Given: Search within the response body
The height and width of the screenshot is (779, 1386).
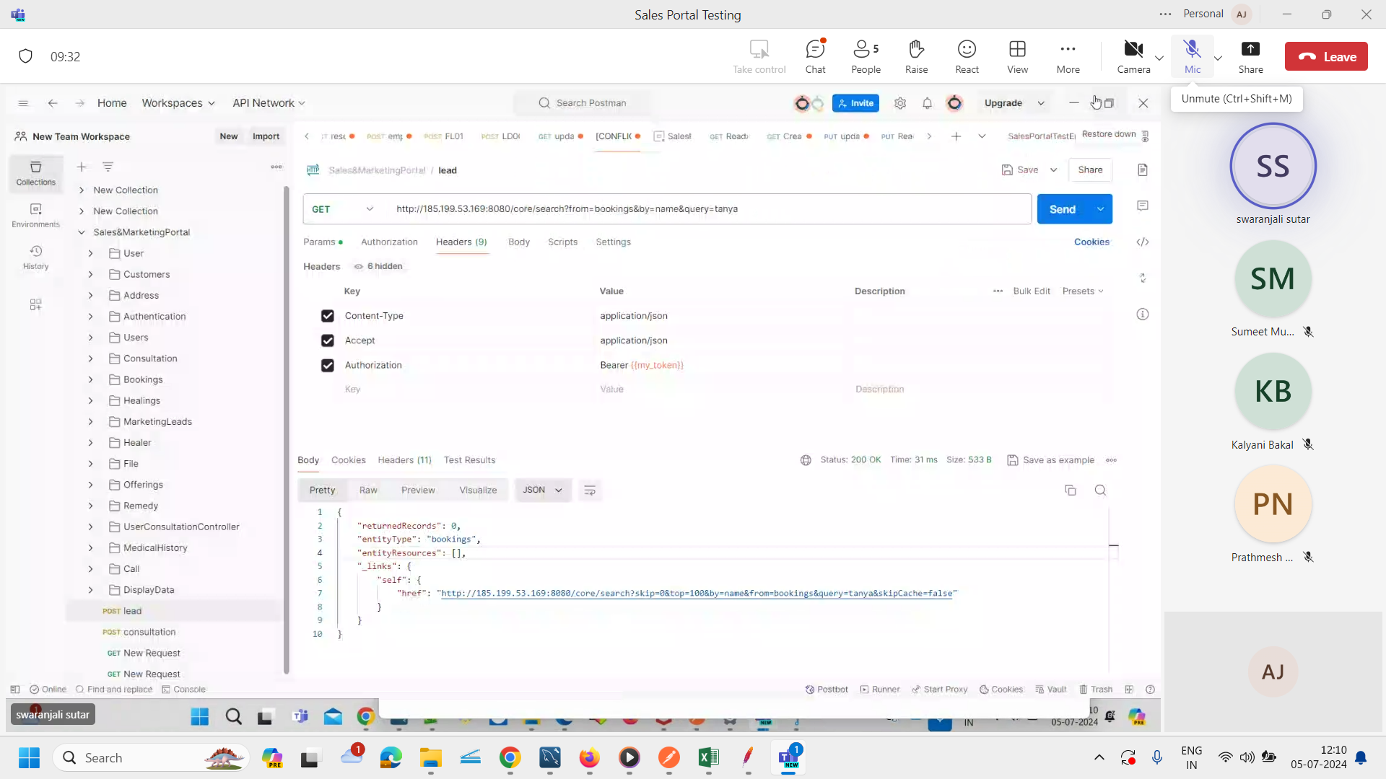Looking at the screenshot, I should (x=1100, y=490).
